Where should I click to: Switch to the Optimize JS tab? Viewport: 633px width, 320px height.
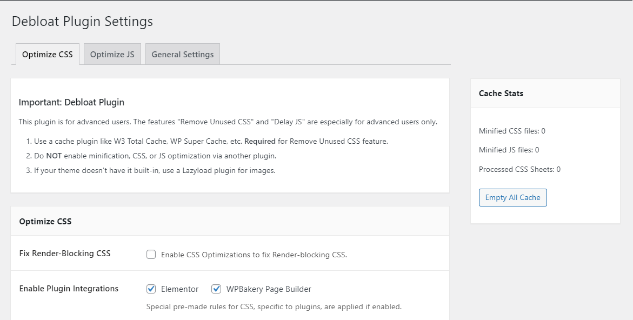pyautogui.click(x=112, y=54)
